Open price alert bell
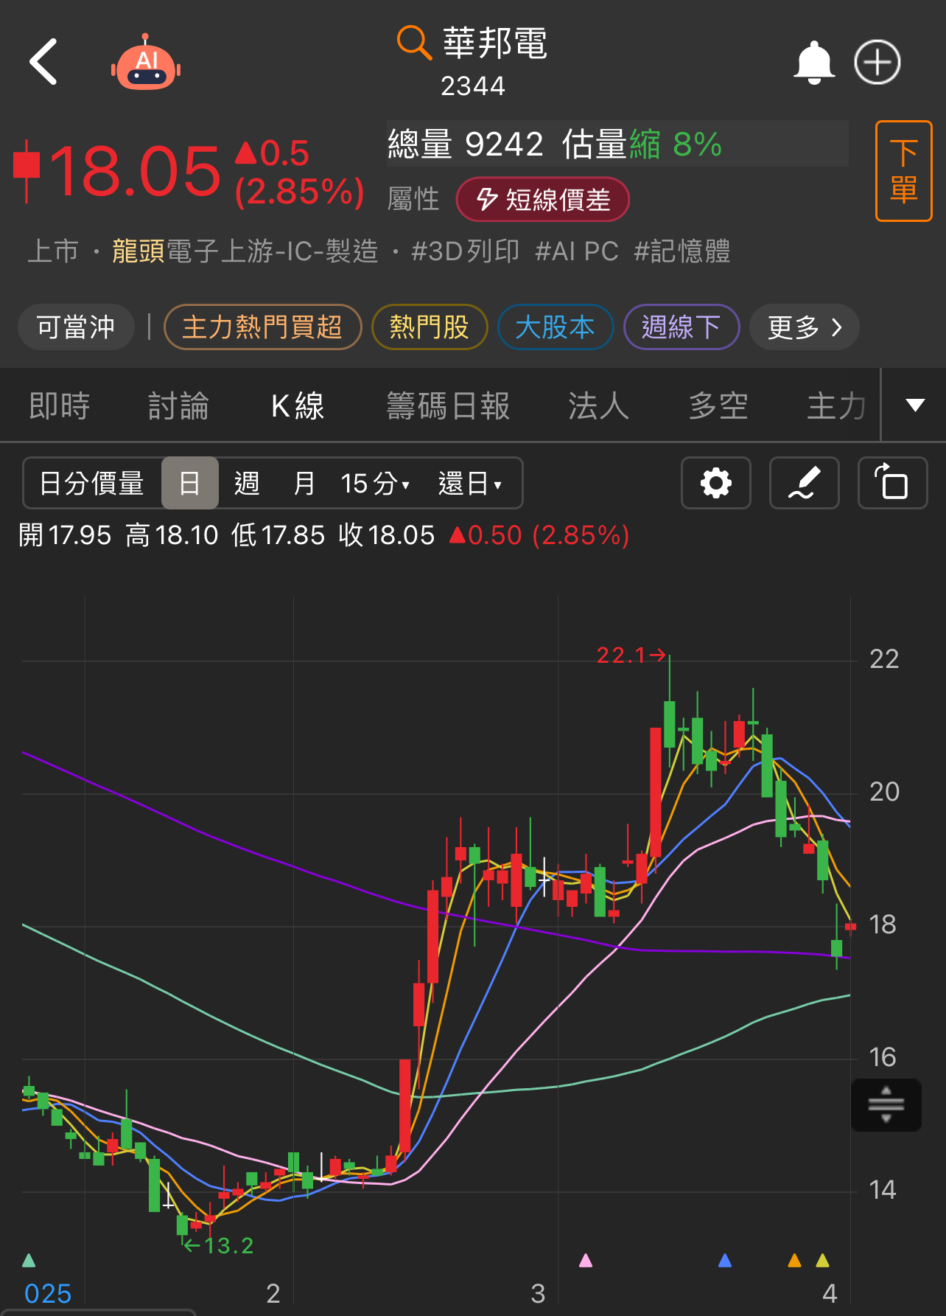Viewport: 946px width, 1316px height. tap(813, 63)
